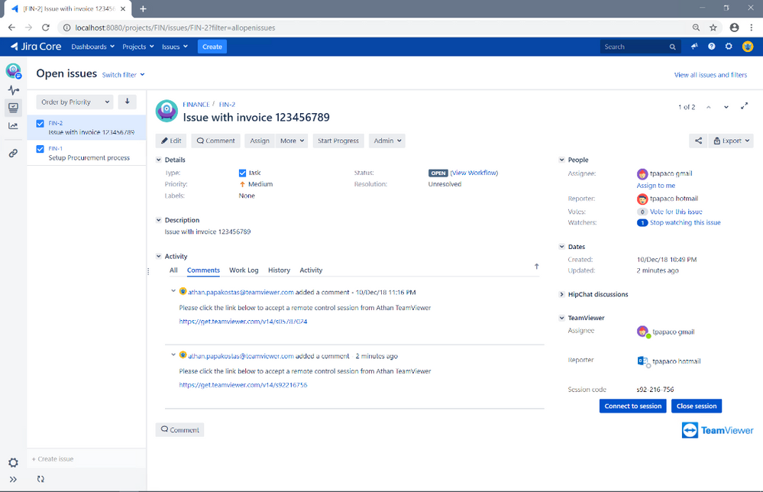Open the feedback megaphone icon in header
Viewport: 763px width, 492px height.
tap(694, 47)
